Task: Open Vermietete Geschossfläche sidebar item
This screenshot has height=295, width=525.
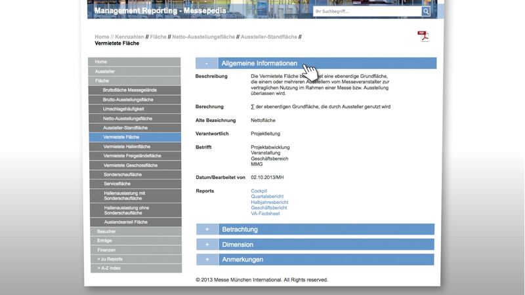Action: point(135,165)
